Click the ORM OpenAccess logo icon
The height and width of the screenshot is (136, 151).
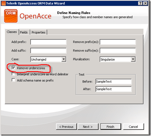tap(11, 16)
